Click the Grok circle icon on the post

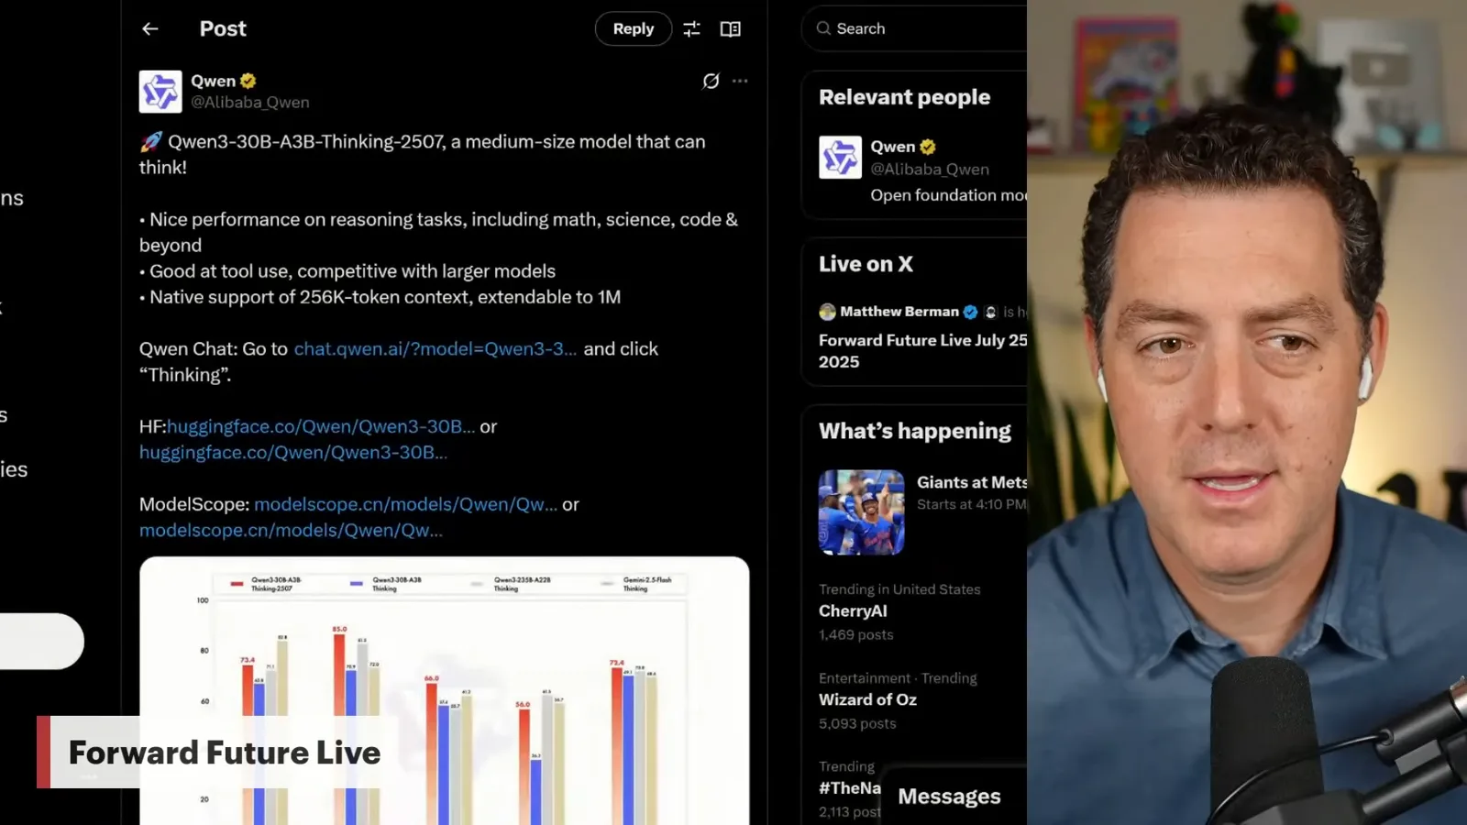(x=711, y=81)
